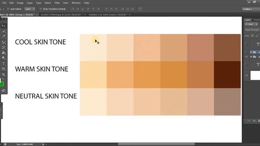The height and width of the screenshot is (146, 260).
Task: Toggle lock transparent pixels in Layers panel
Action: 252,36
